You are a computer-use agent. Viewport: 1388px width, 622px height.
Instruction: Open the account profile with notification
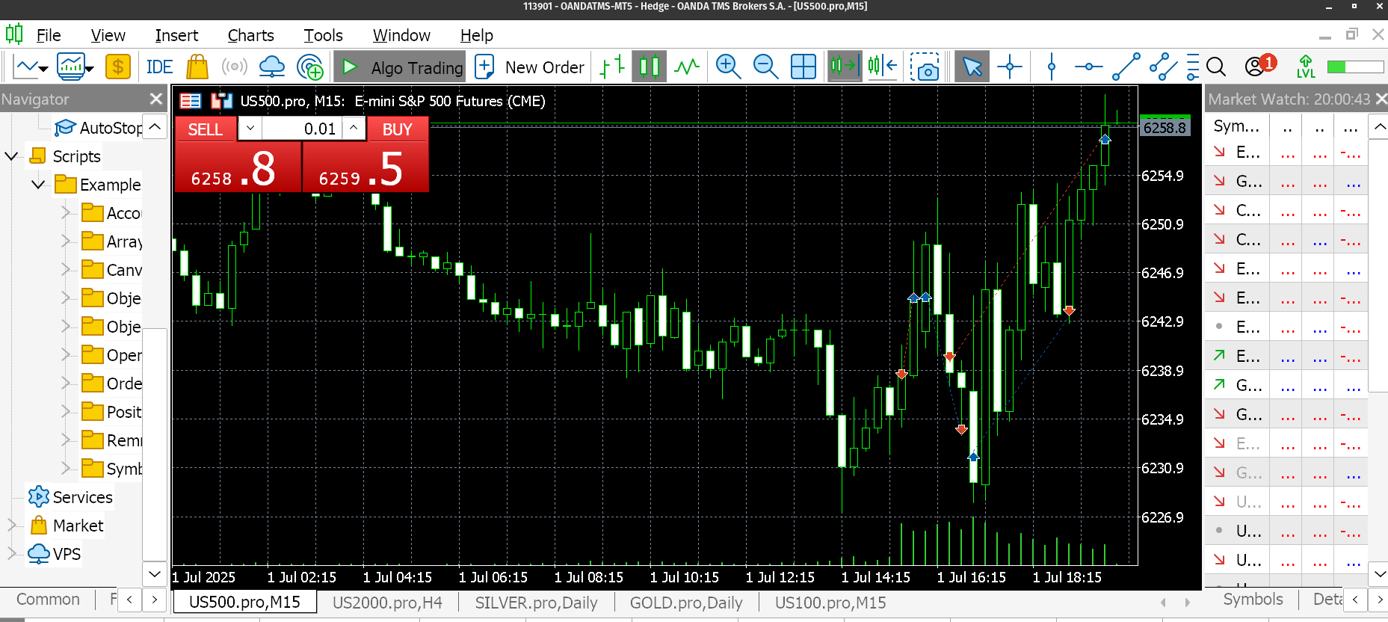pos(1260,66)
